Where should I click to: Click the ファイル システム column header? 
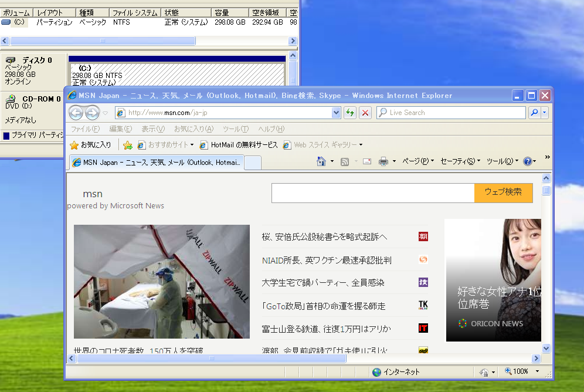click(135, 13)
